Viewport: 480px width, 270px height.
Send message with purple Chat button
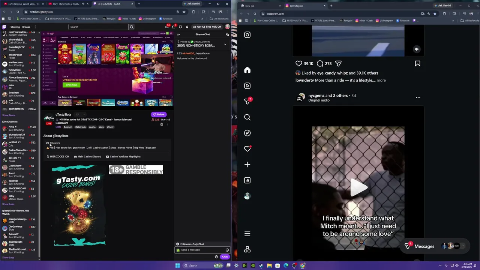pyautogui.click(x=225, y=257)
